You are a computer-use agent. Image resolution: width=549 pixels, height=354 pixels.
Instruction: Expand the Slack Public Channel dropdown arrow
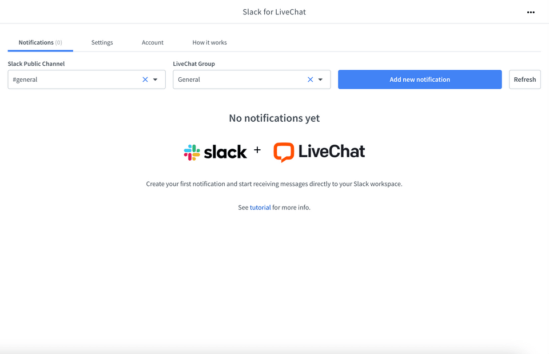155,79
